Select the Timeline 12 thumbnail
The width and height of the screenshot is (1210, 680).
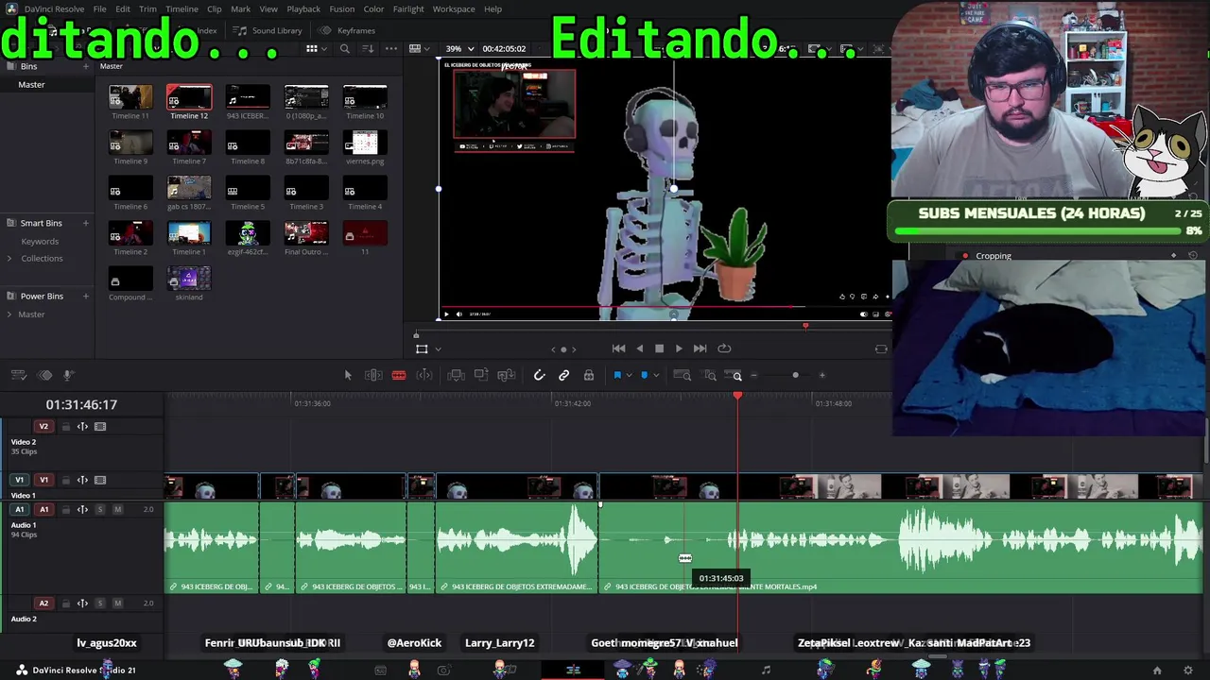tap(189, 98)
